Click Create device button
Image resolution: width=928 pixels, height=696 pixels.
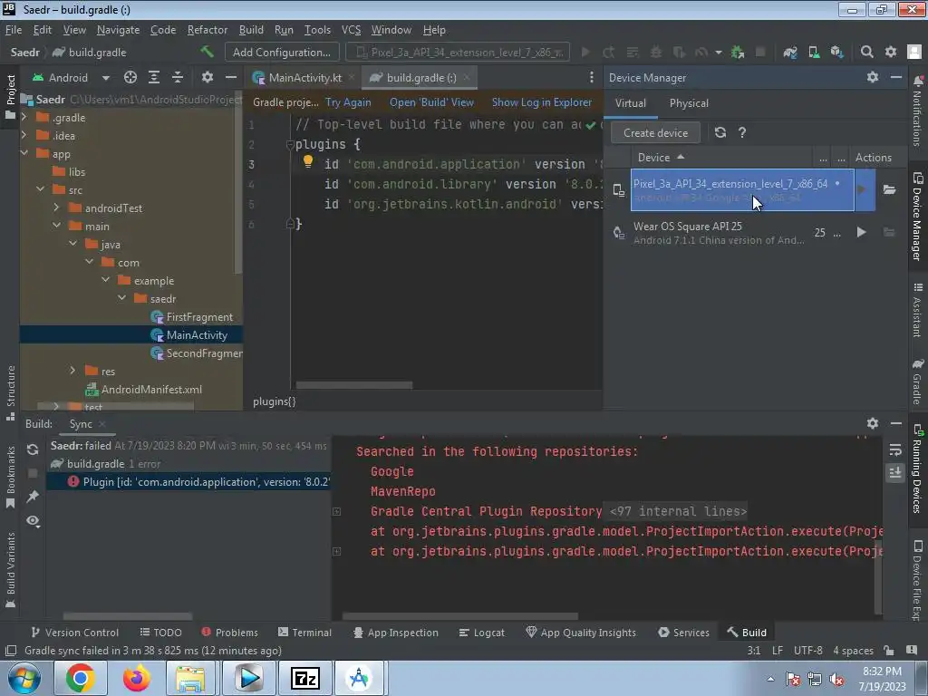coord(655,133)
